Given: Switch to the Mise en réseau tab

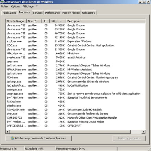Looking at the screenshot, I should (x=71, y=13).
